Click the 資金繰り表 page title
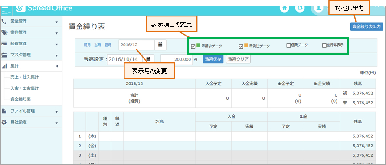This screenshot has height=165, width=386. (87, 26)
